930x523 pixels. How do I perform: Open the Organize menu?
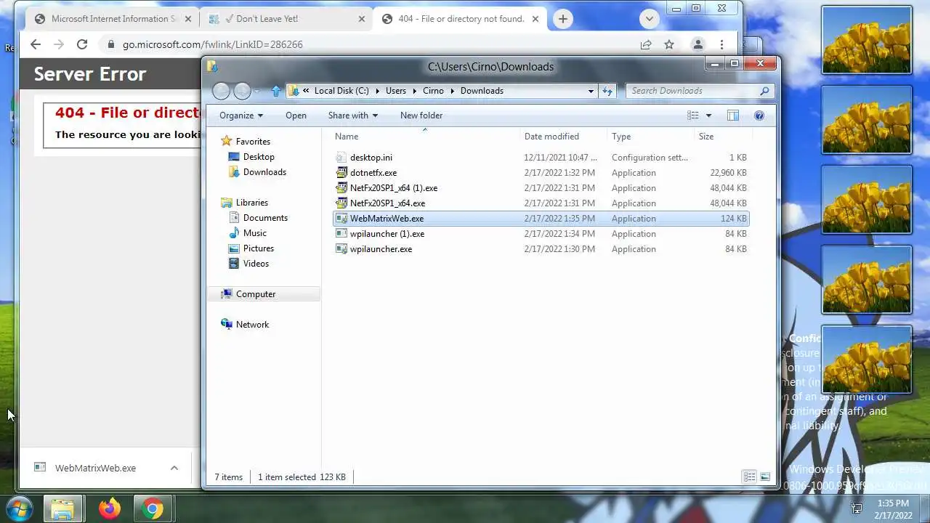tap(241, 115)
